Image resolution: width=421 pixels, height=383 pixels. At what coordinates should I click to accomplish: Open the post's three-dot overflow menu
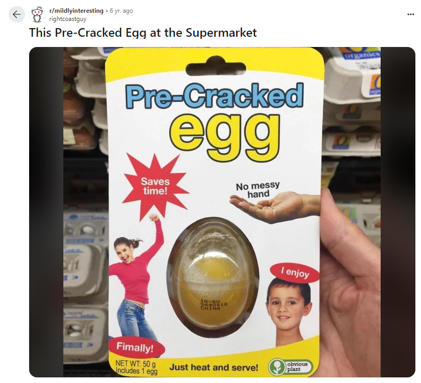pos(411,14)
